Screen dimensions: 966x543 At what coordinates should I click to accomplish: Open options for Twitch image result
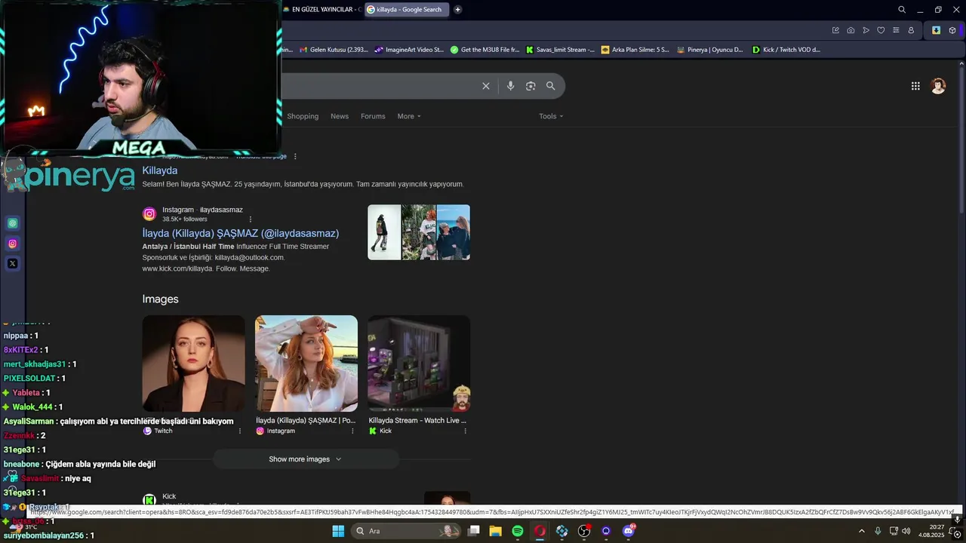[x=240, y=431]
